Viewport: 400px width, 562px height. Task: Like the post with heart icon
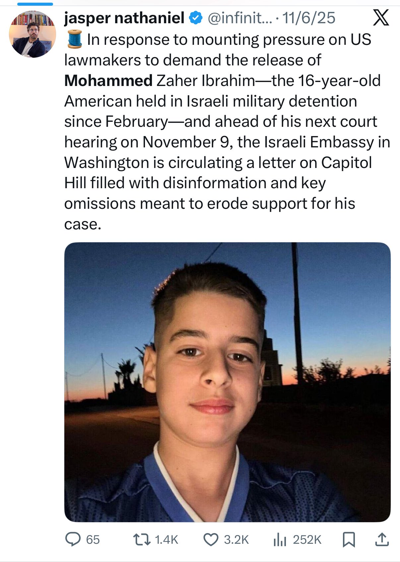coord(211,540)
